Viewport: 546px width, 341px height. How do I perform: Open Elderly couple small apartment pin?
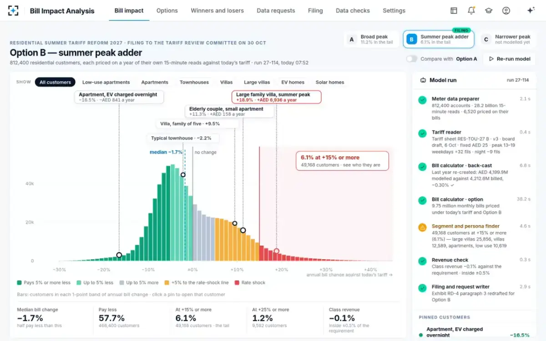[230, 111]
